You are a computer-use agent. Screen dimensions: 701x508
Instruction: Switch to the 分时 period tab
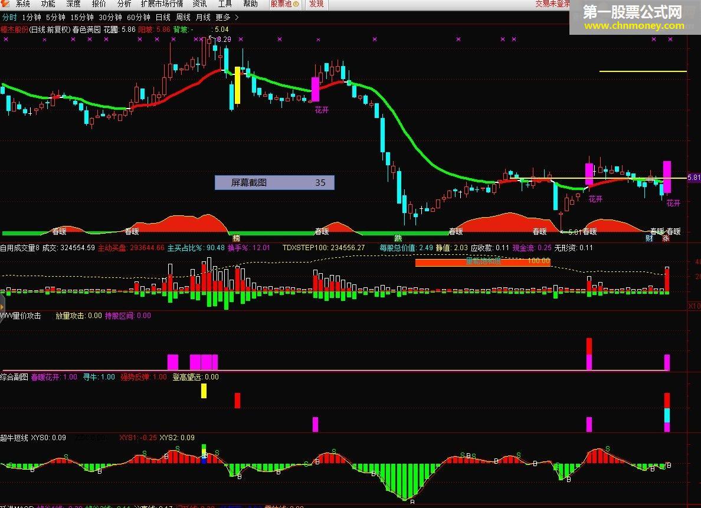pyautogui.click(x=9, y=18)
